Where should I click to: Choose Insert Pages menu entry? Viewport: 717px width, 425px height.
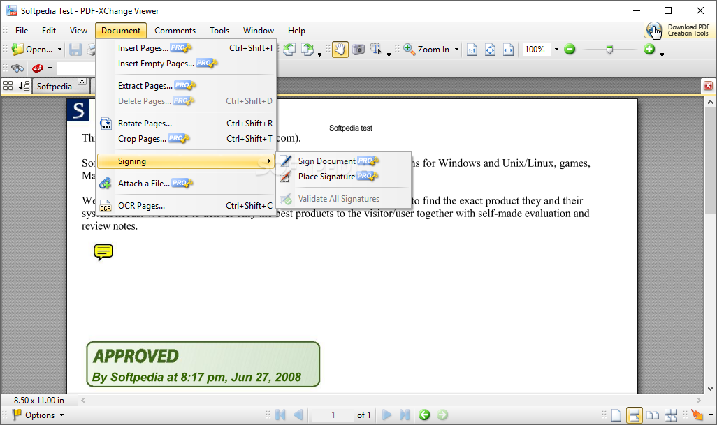186,48
